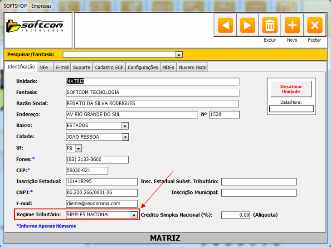Viewport: 331px width, 247px height.
Task: Expand the Pesquisar/Fantasia dropdown
Action: 179,55
